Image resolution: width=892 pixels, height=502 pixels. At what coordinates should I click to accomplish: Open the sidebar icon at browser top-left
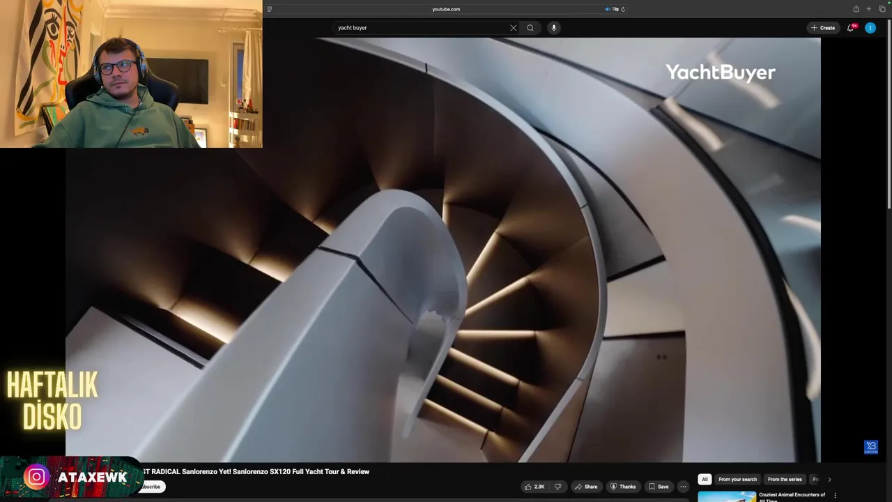coord(270,9)
